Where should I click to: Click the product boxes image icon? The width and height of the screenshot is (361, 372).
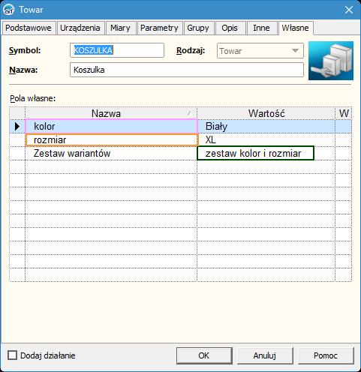[331, 61]
